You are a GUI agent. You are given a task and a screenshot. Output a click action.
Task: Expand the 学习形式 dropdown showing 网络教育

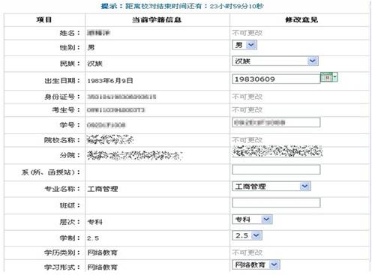256,265
